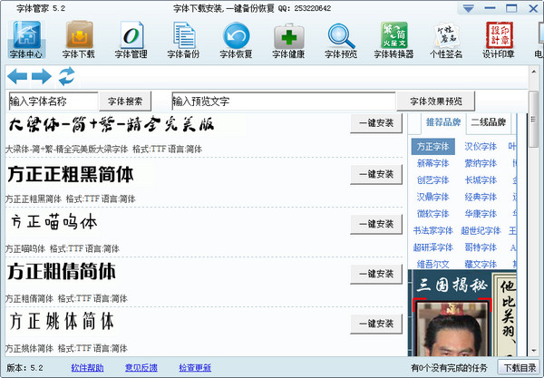Click 一键安装 for 方正喵呜体
The image size is (544, 378).
tap(376, 224)
